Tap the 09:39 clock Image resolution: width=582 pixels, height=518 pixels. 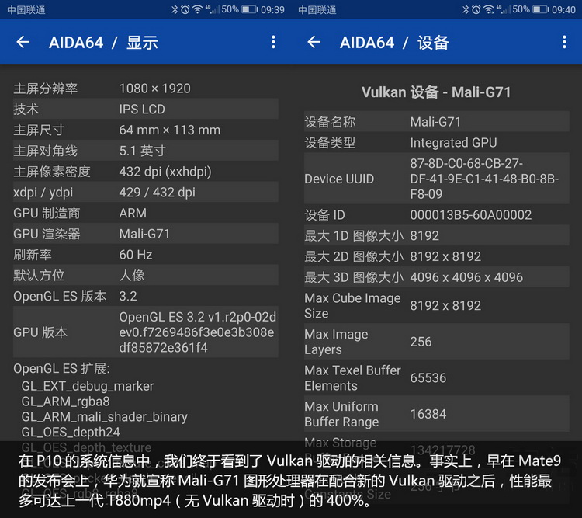(x=272, y=9)
